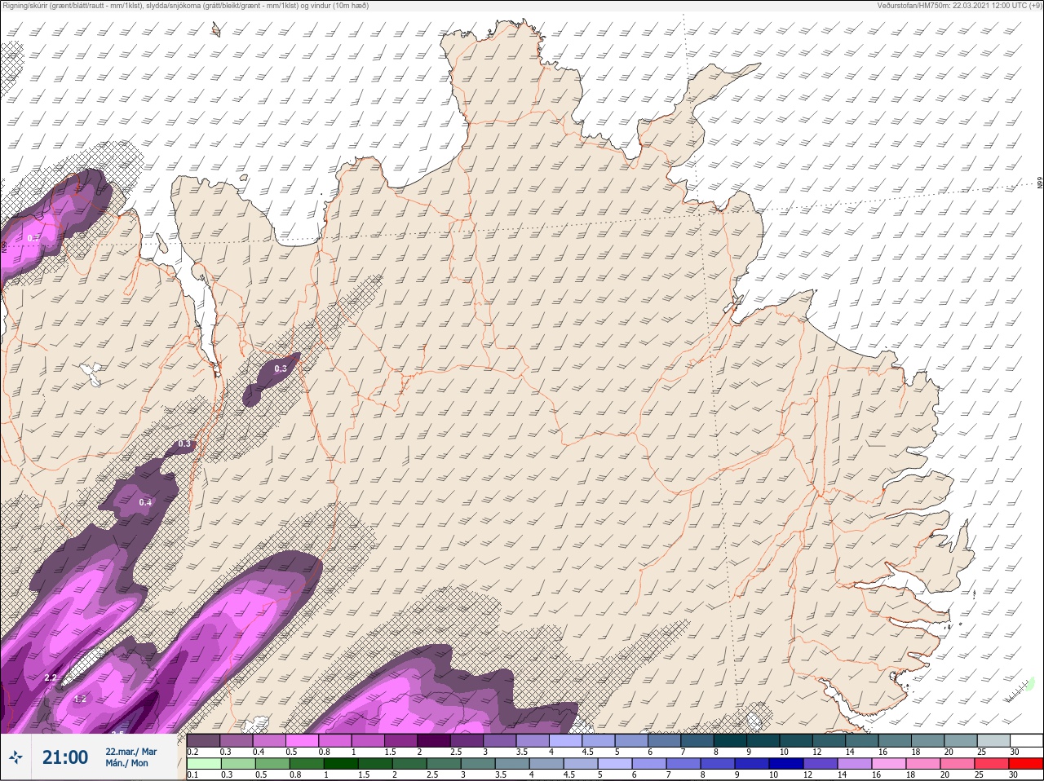Click the lower scale palest green swatch at 0.1
The height and width of the screenshot is (781, 1044).
coord(203,763)
